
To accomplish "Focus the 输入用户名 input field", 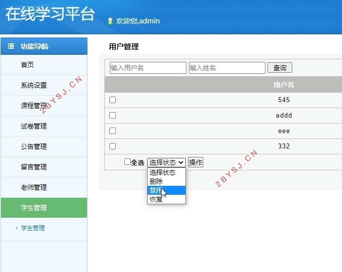I will click(148, 68).
